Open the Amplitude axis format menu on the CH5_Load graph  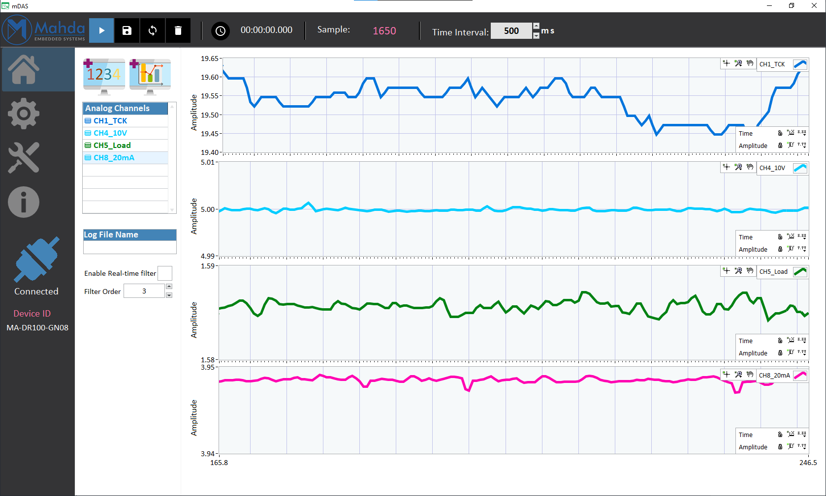click(x=802, y=353)
